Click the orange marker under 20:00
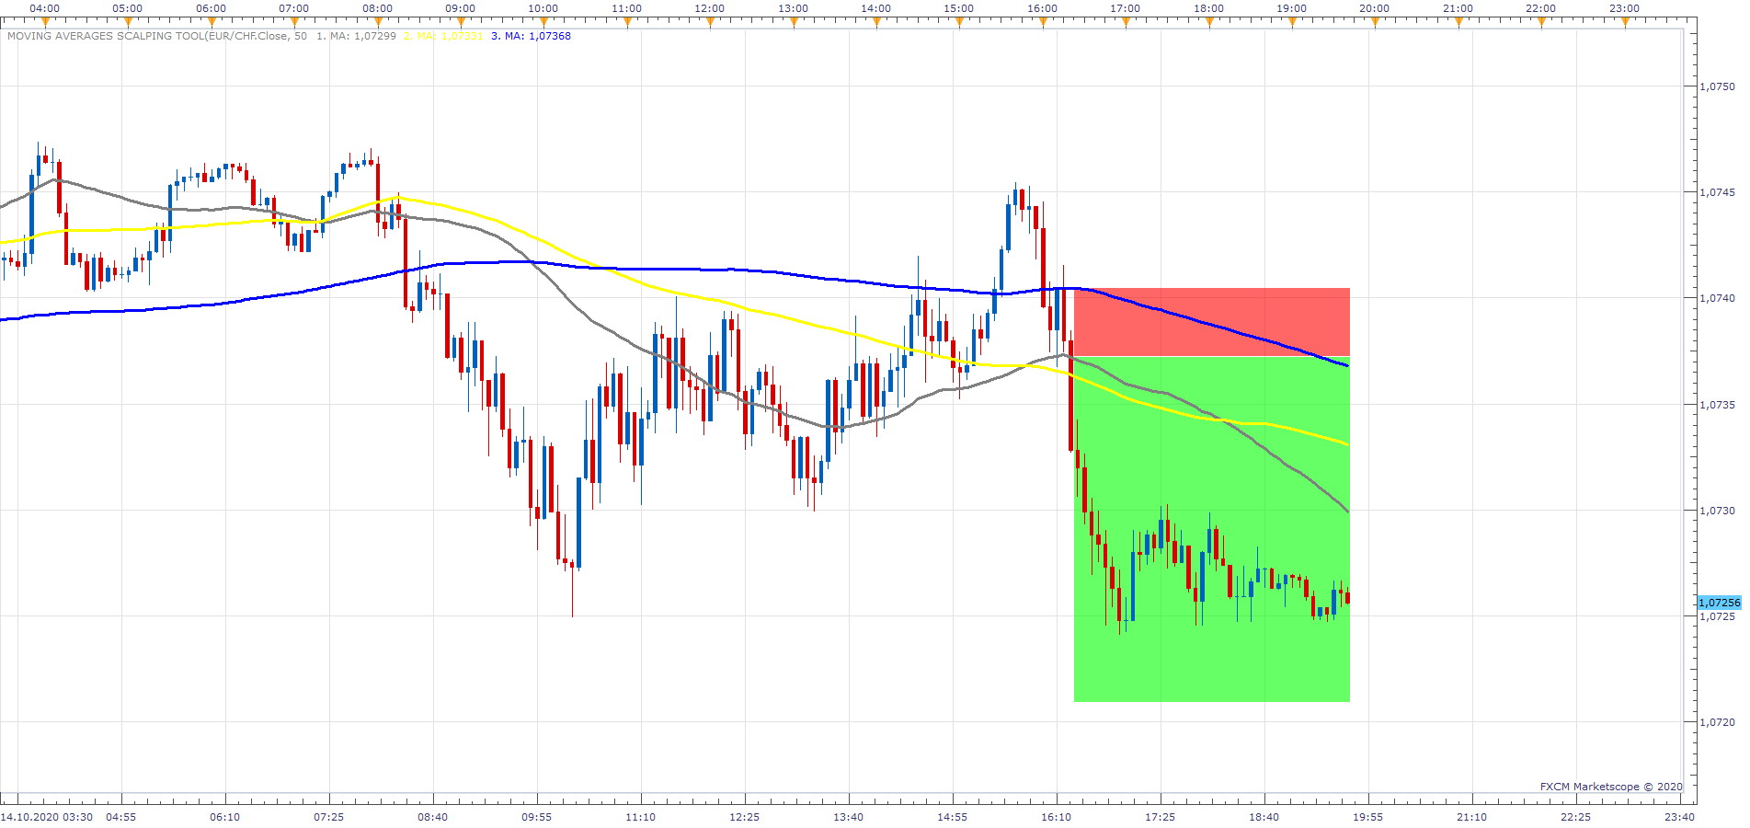The width and height of the screenshot is (1750, 828). click(x=1375, y=22)
